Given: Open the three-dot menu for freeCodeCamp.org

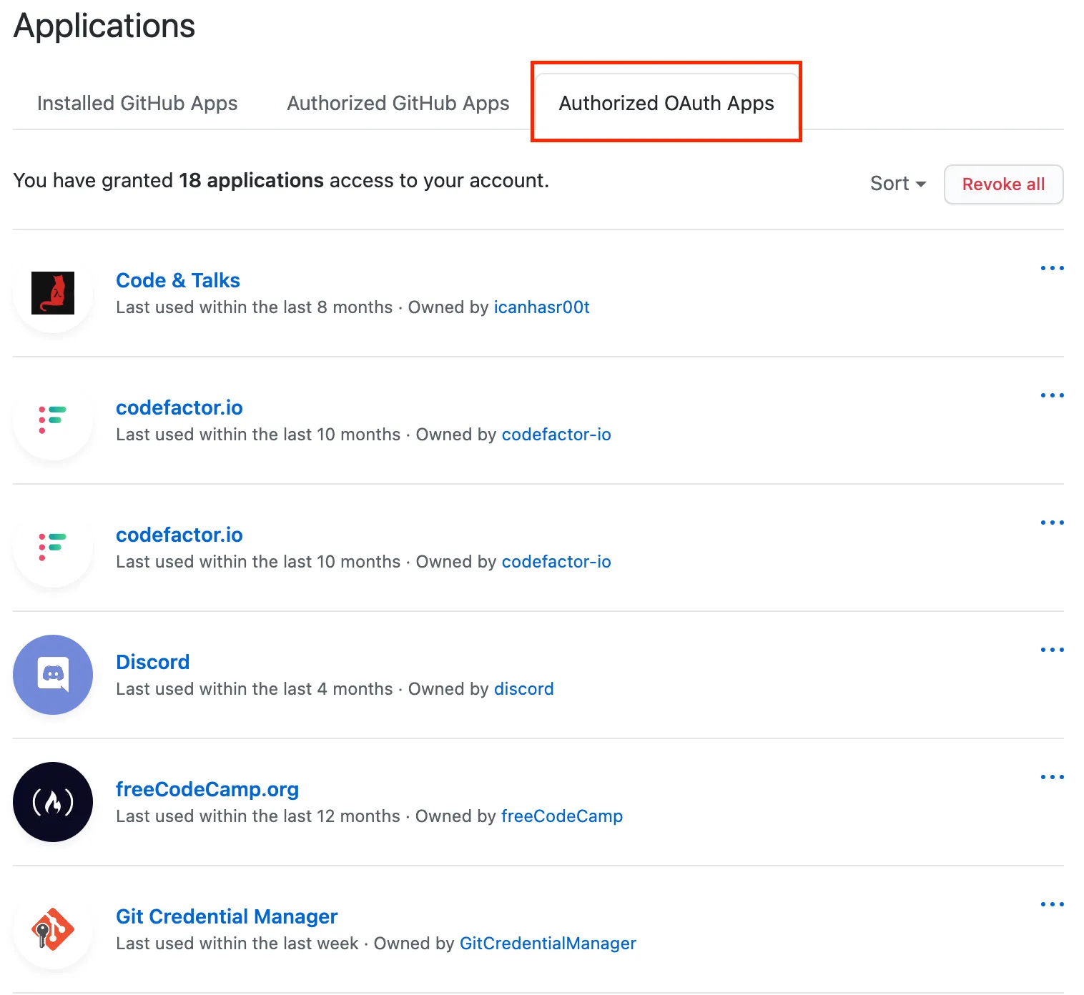Looking at the screenshot, I should click(x=1052, y=777).
